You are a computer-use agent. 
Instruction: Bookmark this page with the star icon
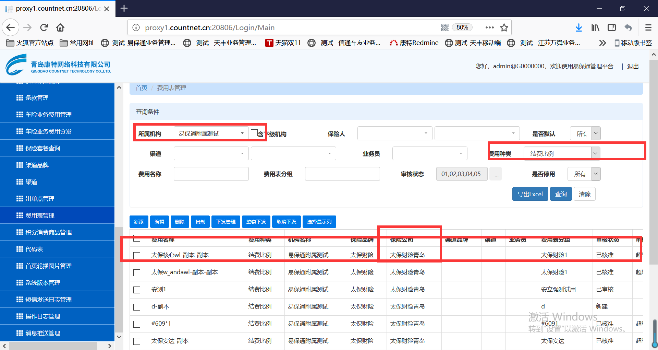click(504, 27)
